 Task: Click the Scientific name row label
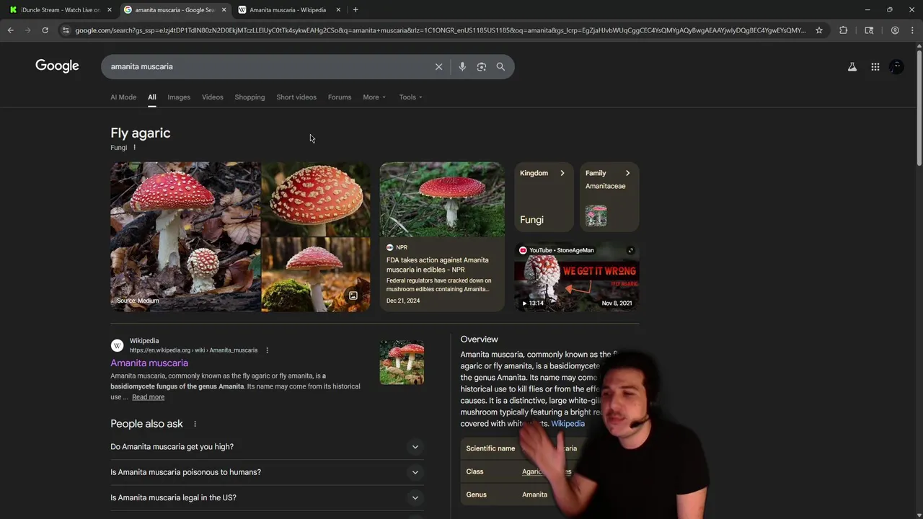490,448
